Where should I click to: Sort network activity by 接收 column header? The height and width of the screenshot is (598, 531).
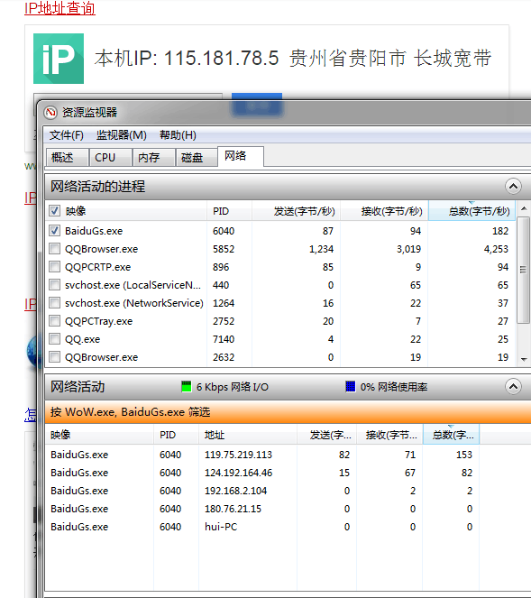tap(389, 435)
